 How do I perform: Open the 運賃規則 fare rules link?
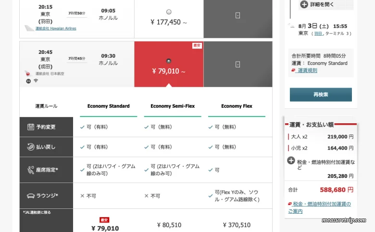[307, 70]
